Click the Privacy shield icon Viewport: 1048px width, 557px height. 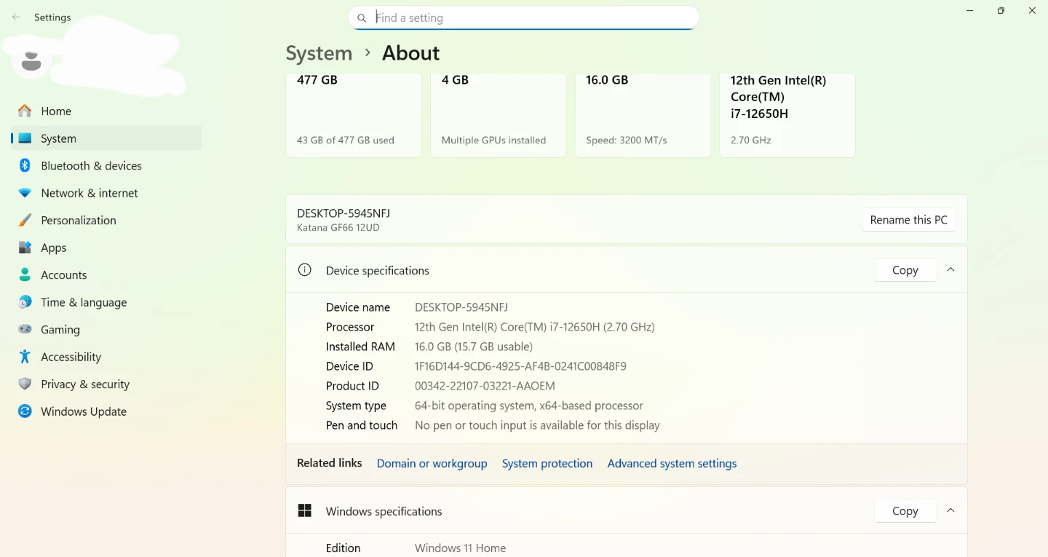tap(25, 384)
